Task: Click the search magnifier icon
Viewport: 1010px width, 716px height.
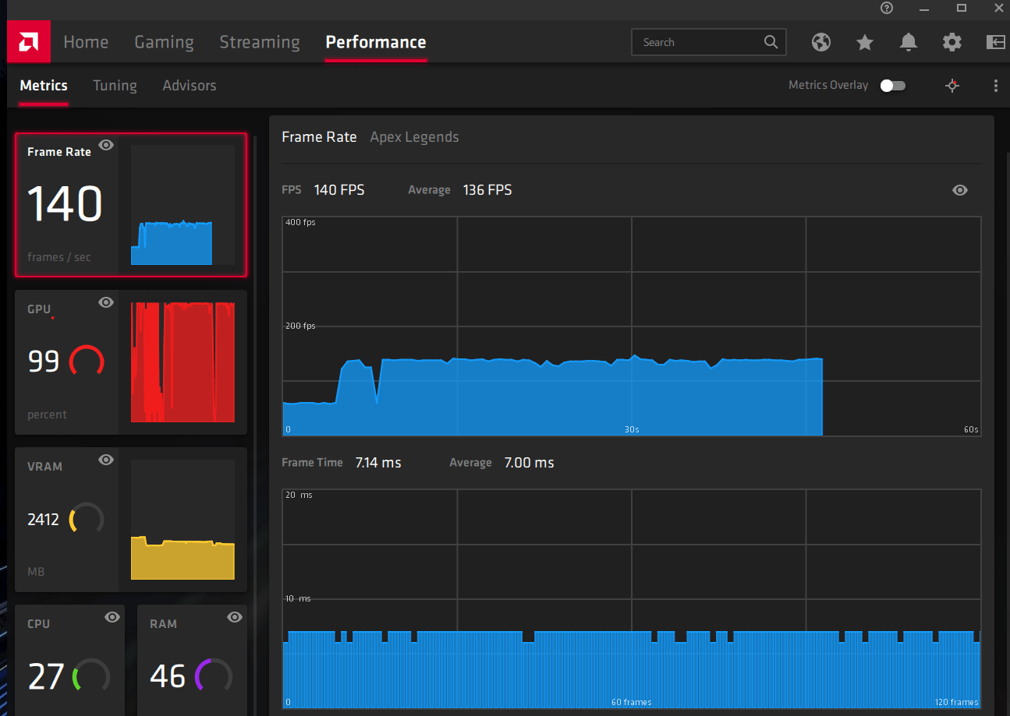Action: (x=771, y=42)
